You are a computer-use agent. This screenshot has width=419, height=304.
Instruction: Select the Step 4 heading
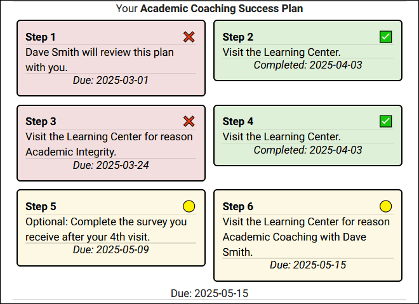click(x=238, y=121)
